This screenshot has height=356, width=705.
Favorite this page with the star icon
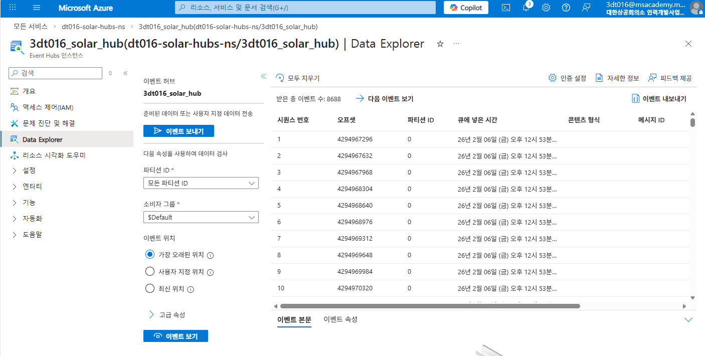tap(440, 44)
